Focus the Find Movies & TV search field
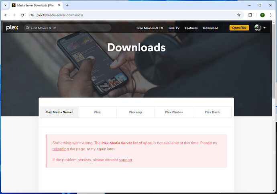 coord(67,28)
